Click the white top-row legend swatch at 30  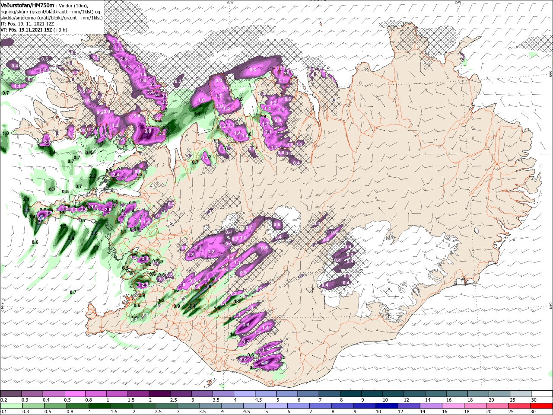tap(542, 394)
